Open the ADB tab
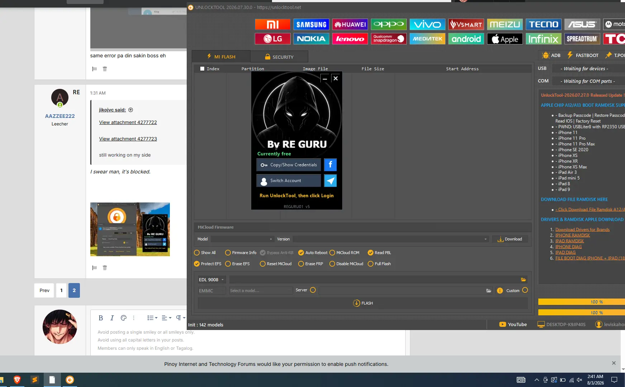This screenshot has height=387, width=625. pyautogui.click(x=551, y=55)
